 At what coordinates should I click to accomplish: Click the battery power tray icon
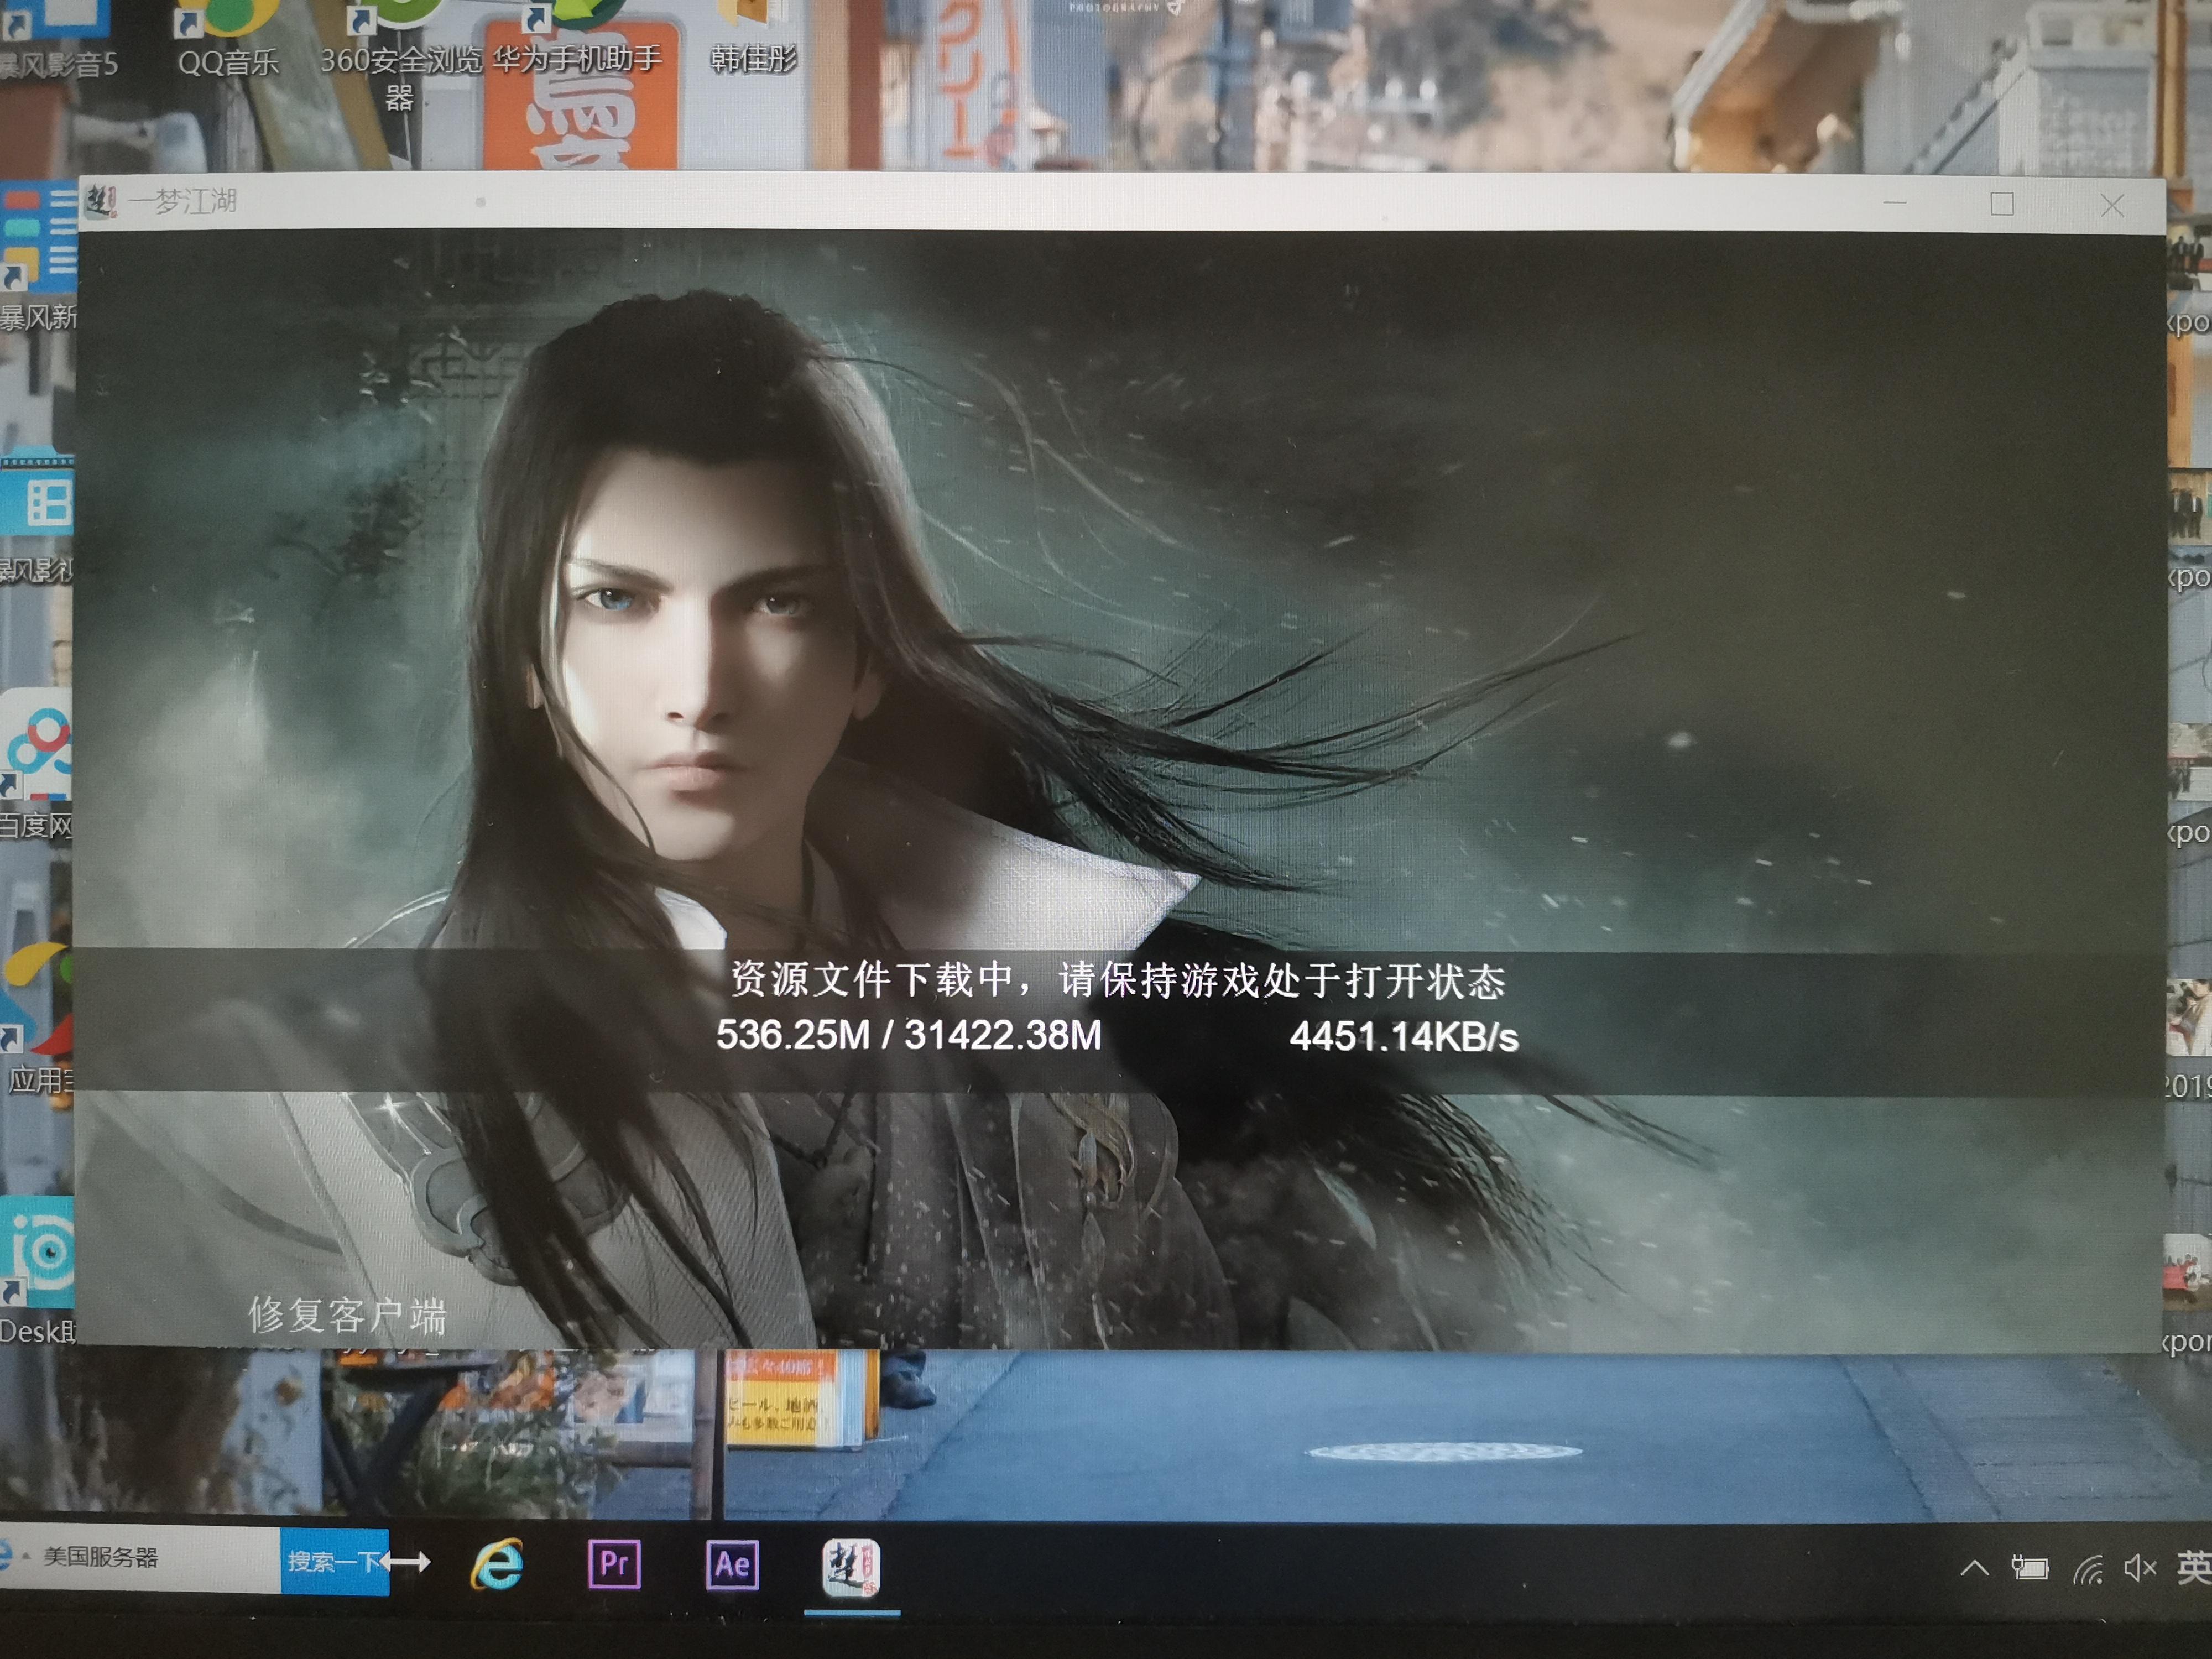click(x=2030, y=1568)
